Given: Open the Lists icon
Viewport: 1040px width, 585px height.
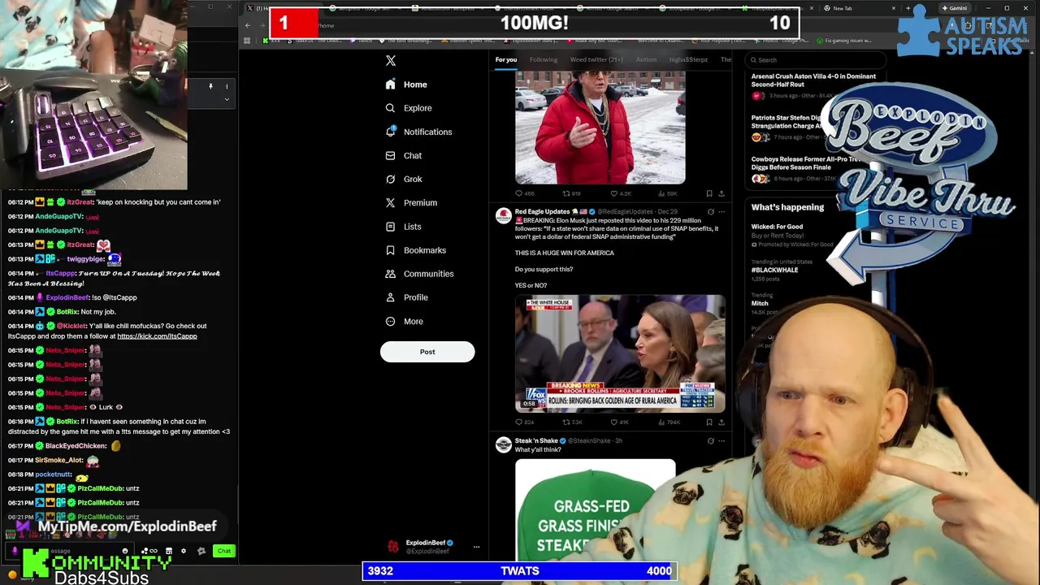Looking at the screenshot, I should [391, 227].
